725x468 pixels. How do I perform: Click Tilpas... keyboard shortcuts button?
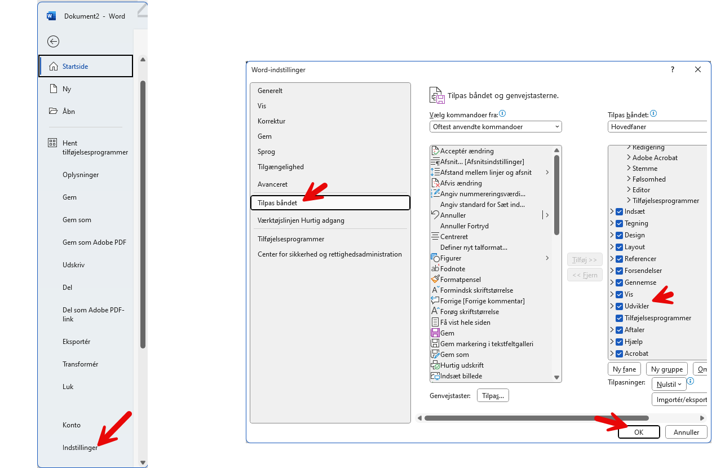coord(493,396)
